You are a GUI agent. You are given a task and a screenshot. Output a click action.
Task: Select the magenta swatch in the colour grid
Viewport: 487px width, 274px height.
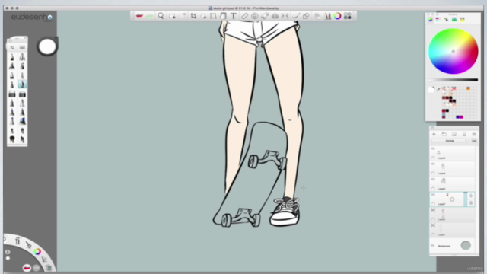tap(461, 116)
